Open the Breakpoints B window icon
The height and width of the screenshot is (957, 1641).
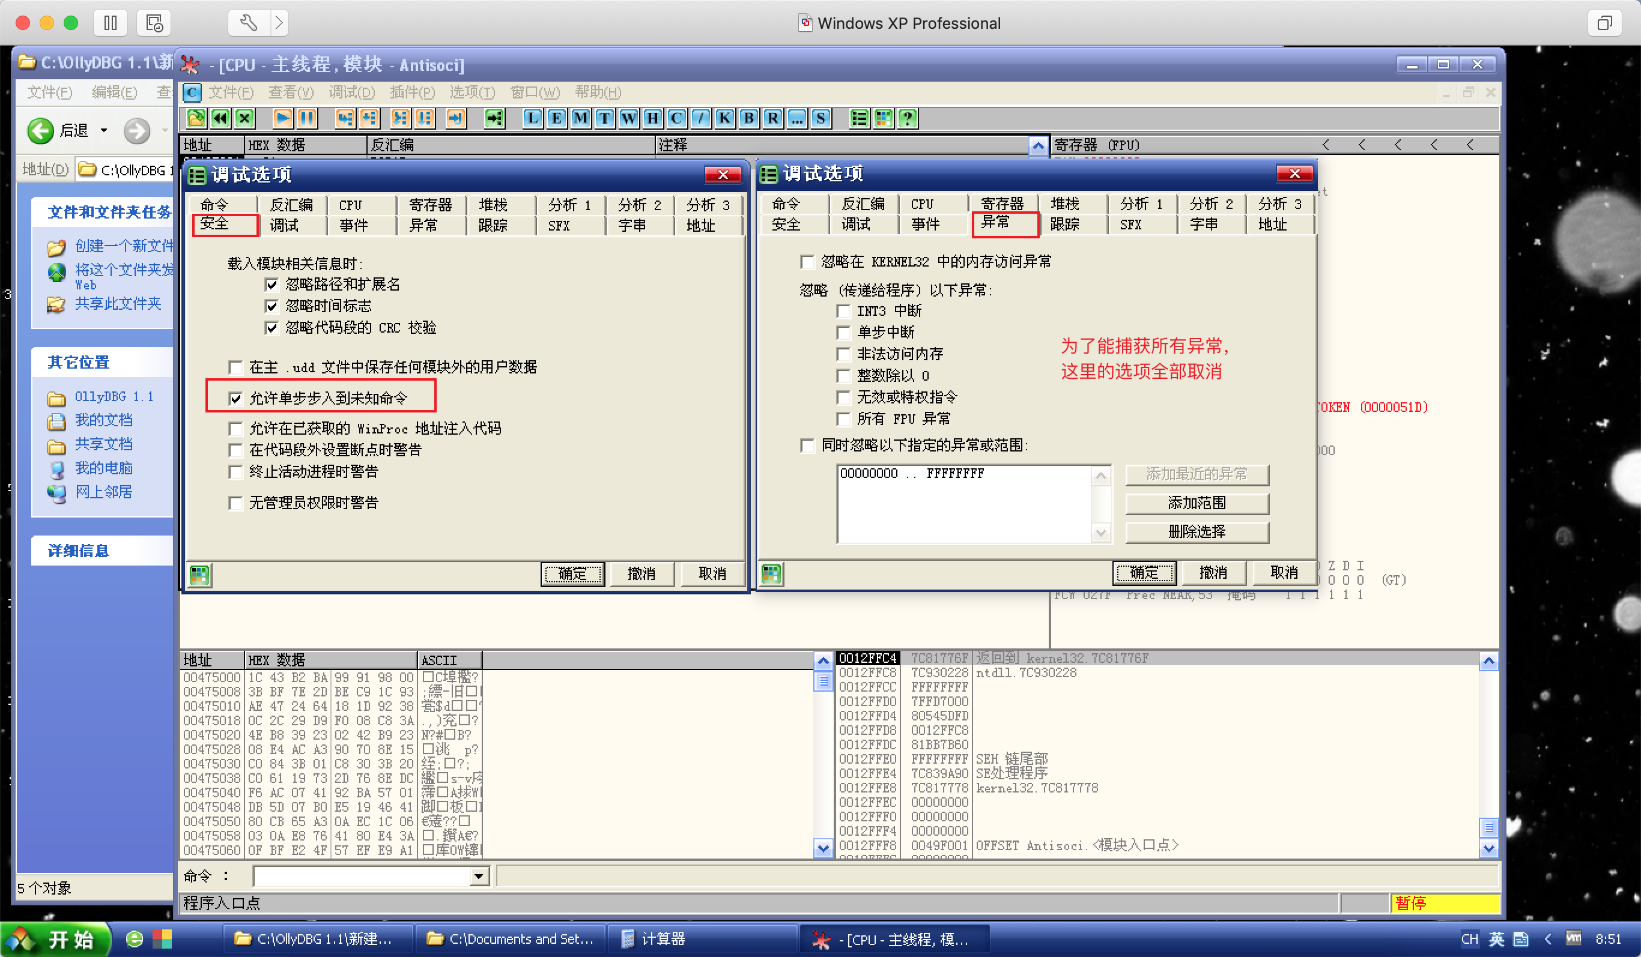[749, 118]
